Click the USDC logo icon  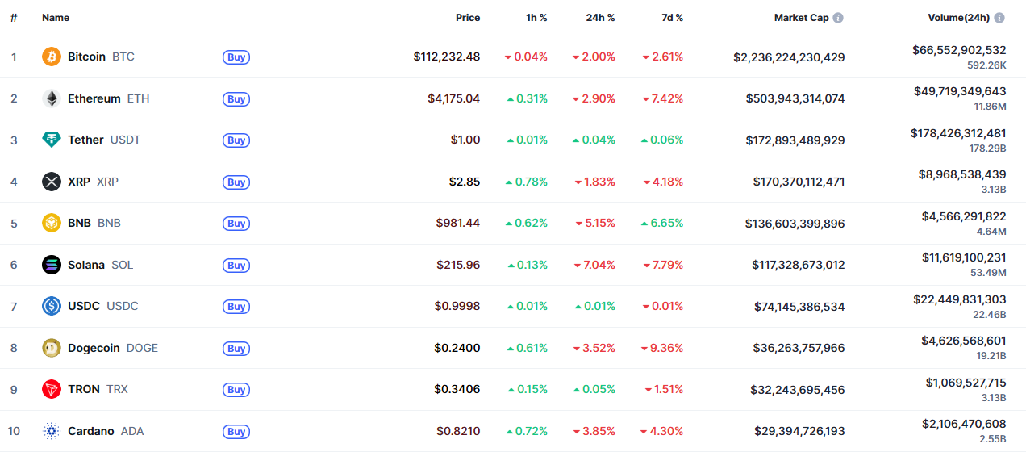(x=52, y=306)
